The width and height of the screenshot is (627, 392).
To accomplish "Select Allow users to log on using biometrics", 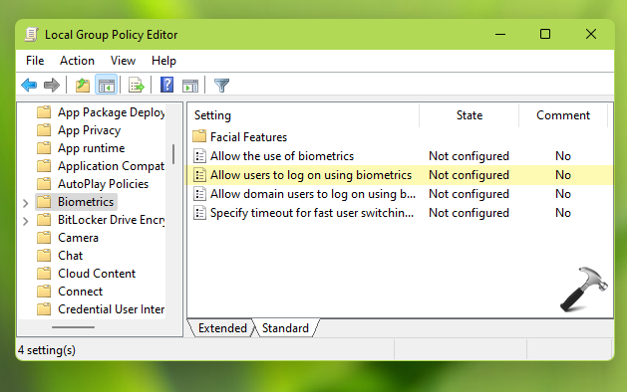I will pyautogui.click(x=311, y=175).
